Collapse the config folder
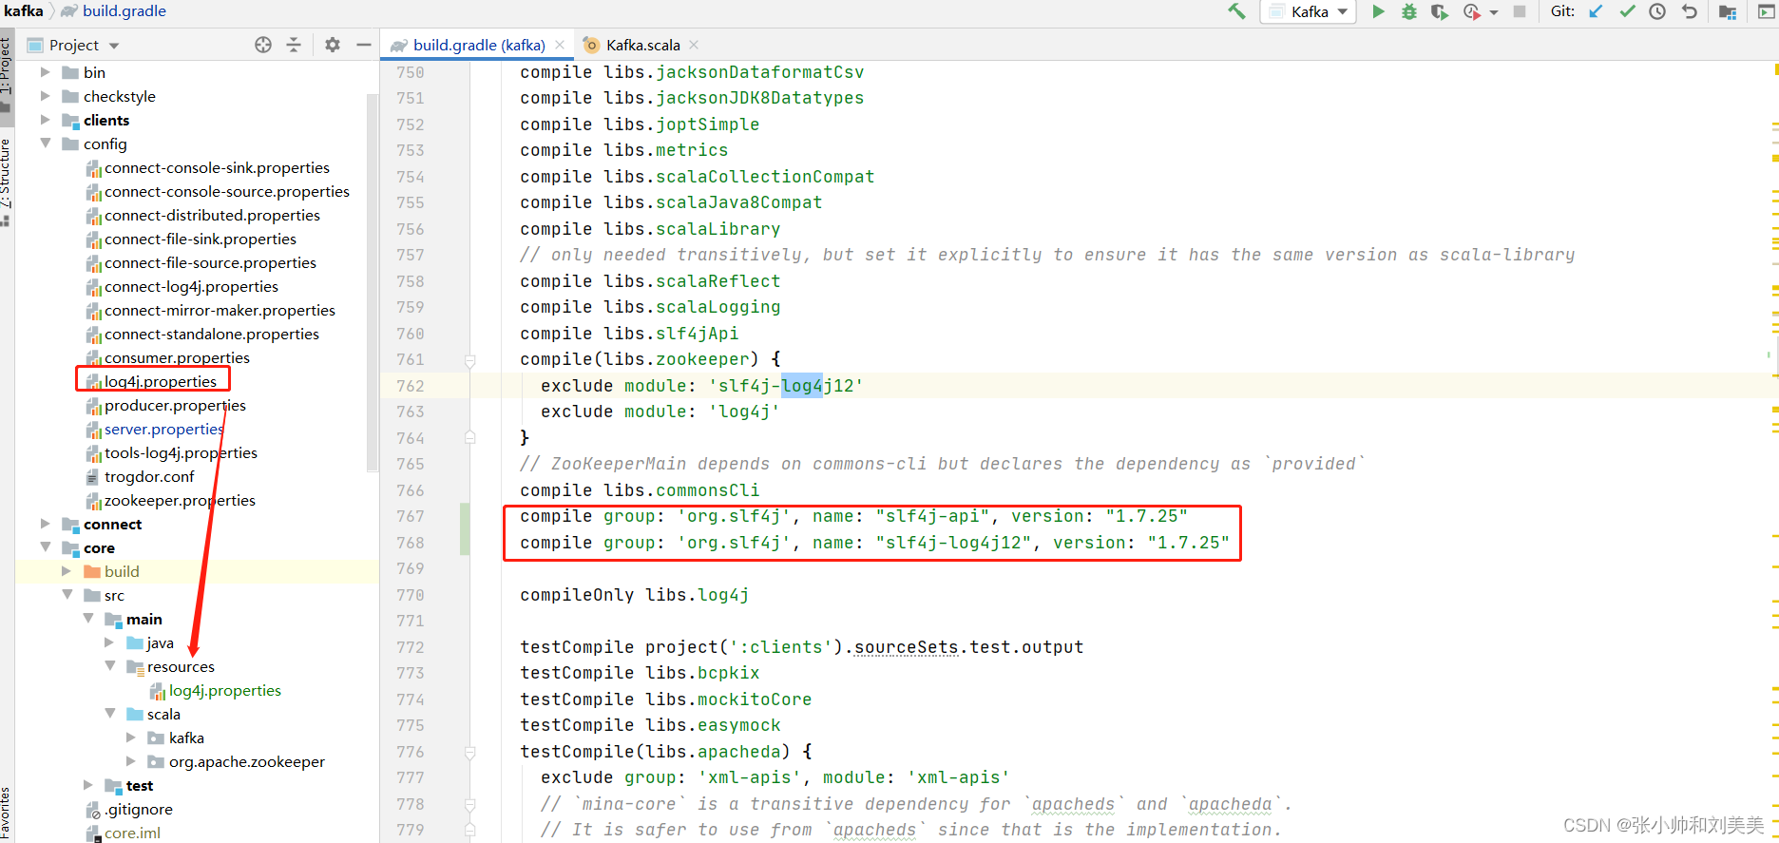This screenshot has height=843, width=1779. (x=45, y=144)
